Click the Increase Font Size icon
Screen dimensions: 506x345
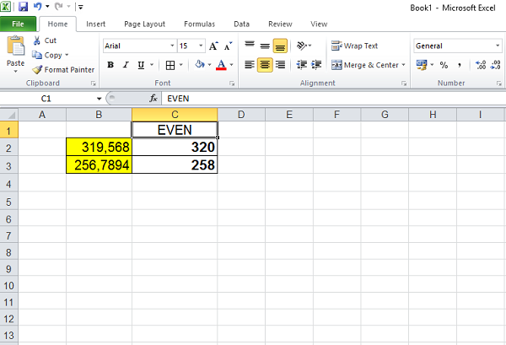click(213, 46)
